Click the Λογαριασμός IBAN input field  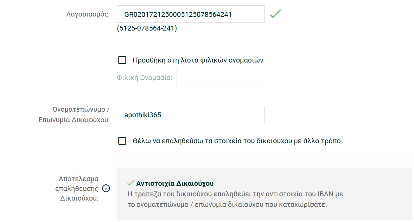click(190, 14)
